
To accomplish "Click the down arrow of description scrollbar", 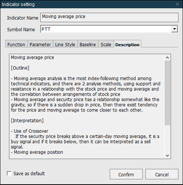I will click(x=167, y=156).
